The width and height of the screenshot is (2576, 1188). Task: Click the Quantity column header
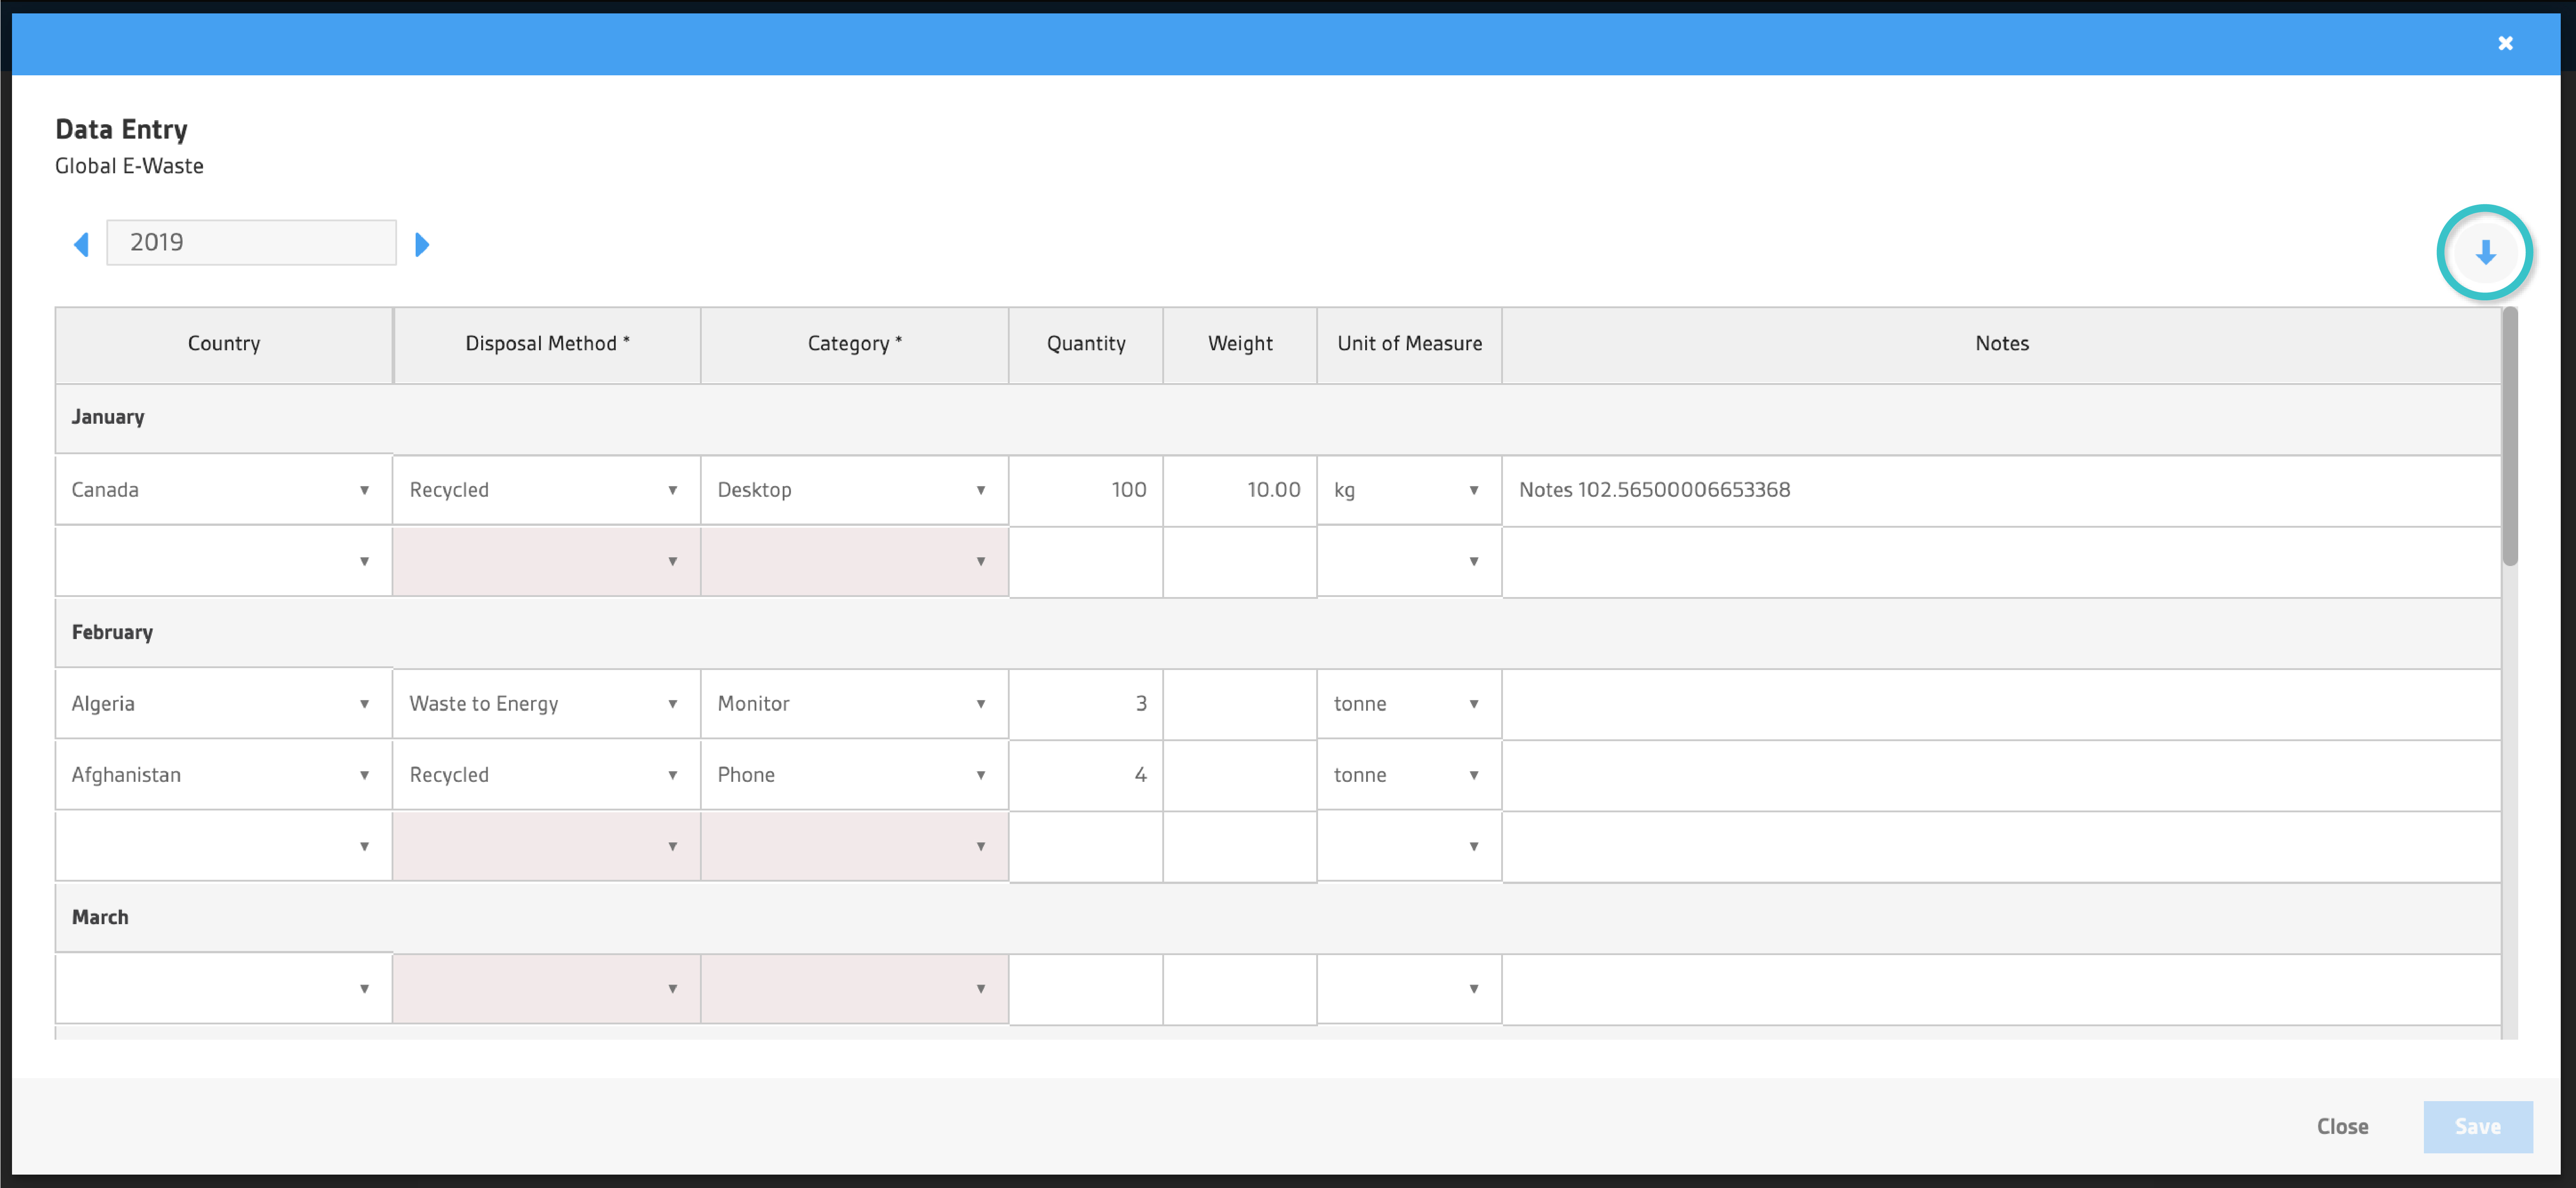click(1086, 344)
